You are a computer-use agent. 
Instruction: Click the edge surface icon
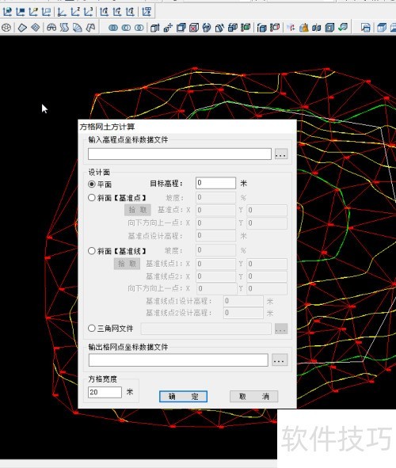pyautogui.click(x=90, y=28)
